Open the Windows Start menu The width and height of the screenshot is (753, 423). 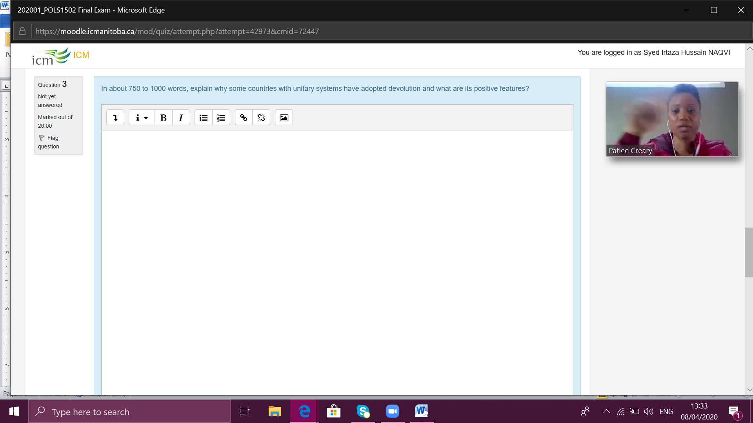tap(14, 411)
